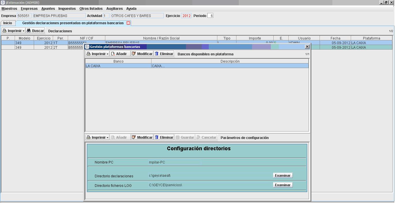Click Buscar binoculars icon in Declaraciones toolbar

29,31
